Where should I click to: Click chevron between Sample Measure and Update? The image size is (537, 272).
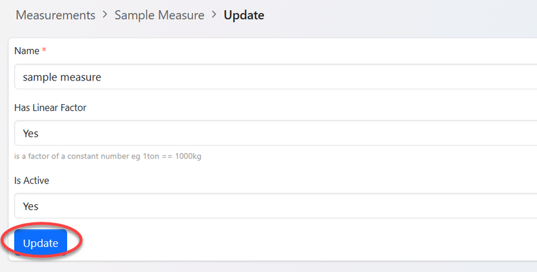click(214, 15)
